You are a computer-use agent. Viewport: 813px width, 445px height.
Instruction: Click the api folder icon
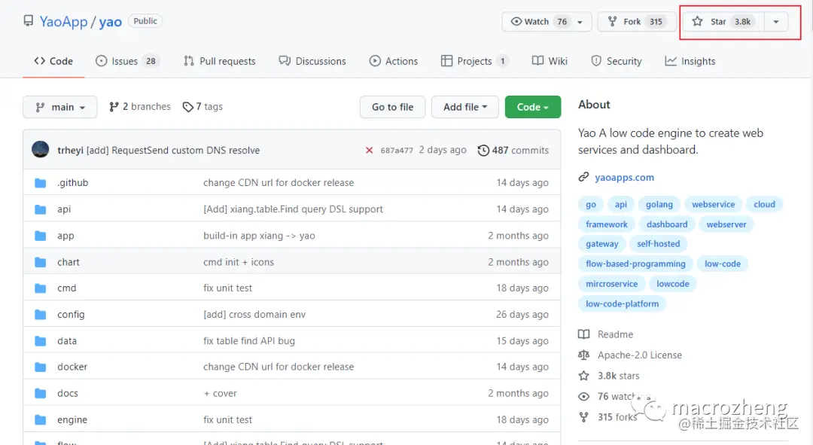pos(41,209)
